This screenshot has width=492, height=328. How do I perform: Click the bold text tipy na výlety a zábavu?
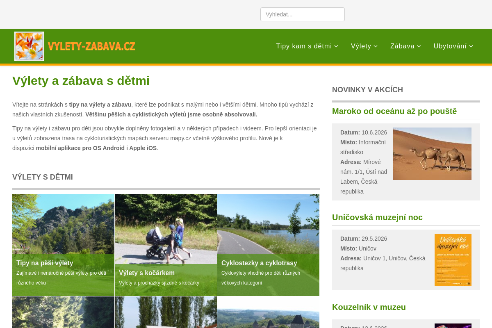[100, 105]
